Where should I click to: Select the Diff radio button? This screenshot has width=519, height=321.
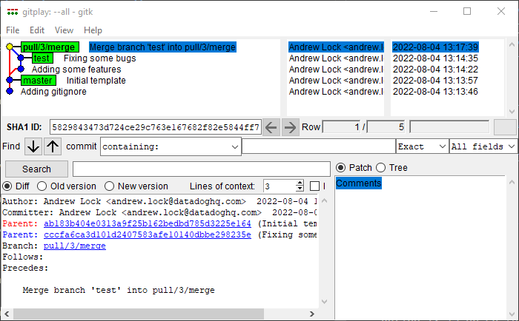click(7, 186)
